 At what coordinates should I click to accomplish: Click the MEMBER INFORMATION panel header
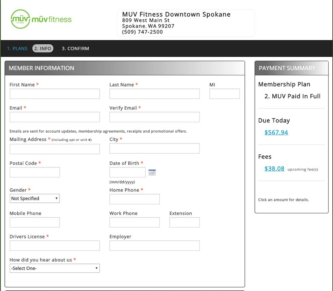point(125,68)
